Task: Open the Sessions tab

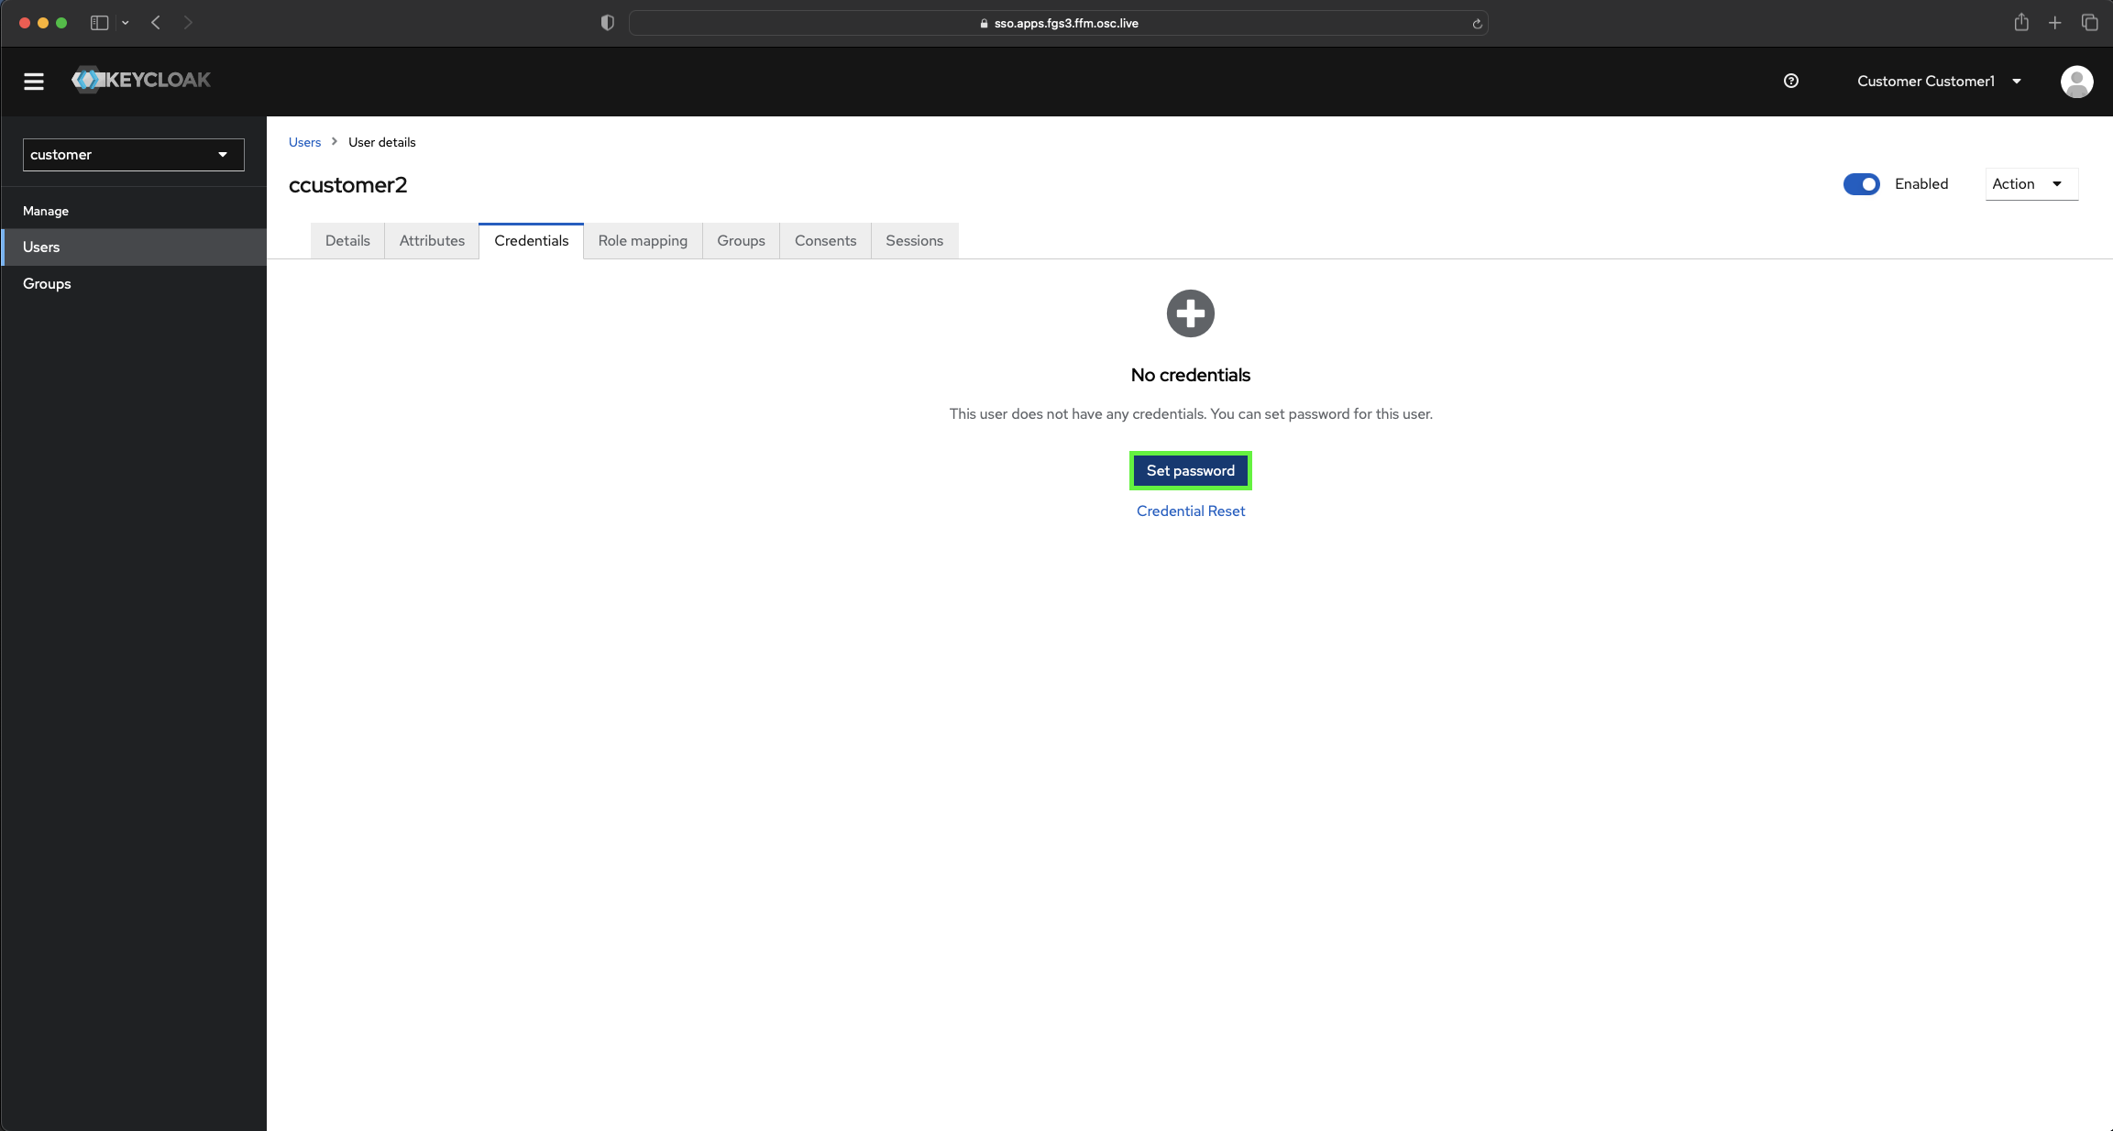Action: [914, 240]
